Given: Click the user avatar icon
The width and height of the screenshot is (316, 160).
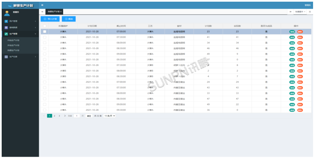Looking at the screenshot, I should point(7,13).
